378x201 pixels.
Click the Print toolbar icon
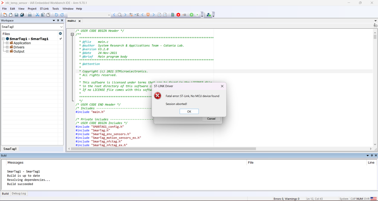(30, 15)
